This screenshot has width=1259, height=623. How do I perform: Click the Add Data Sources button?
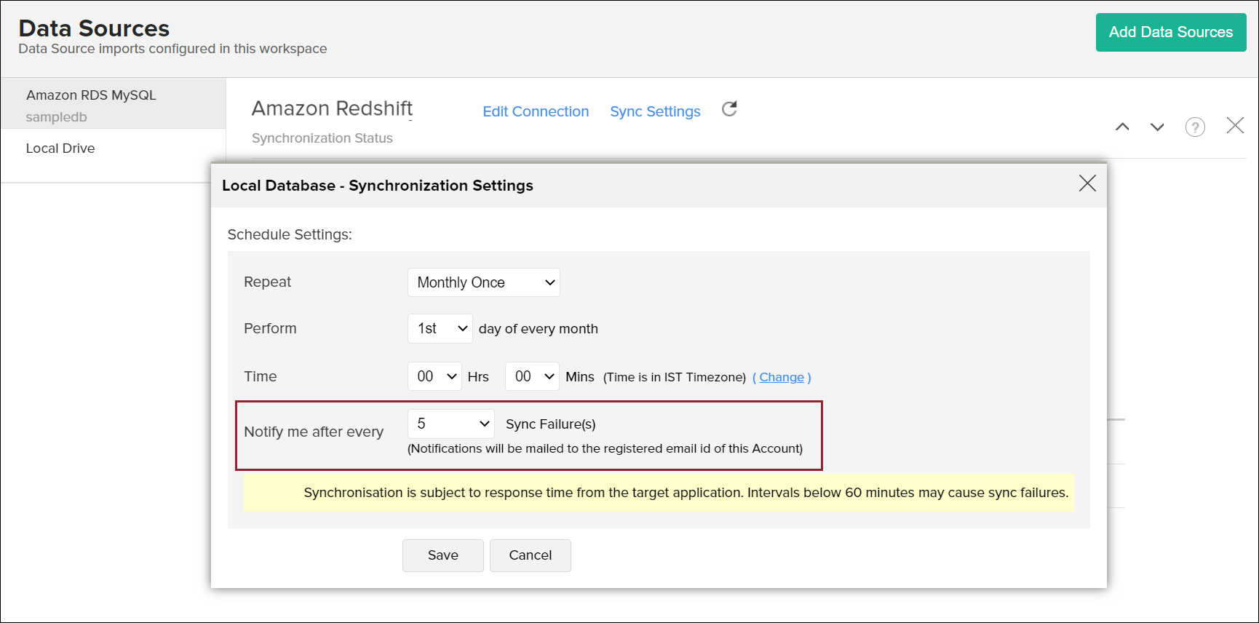(x=1170, y=32)
